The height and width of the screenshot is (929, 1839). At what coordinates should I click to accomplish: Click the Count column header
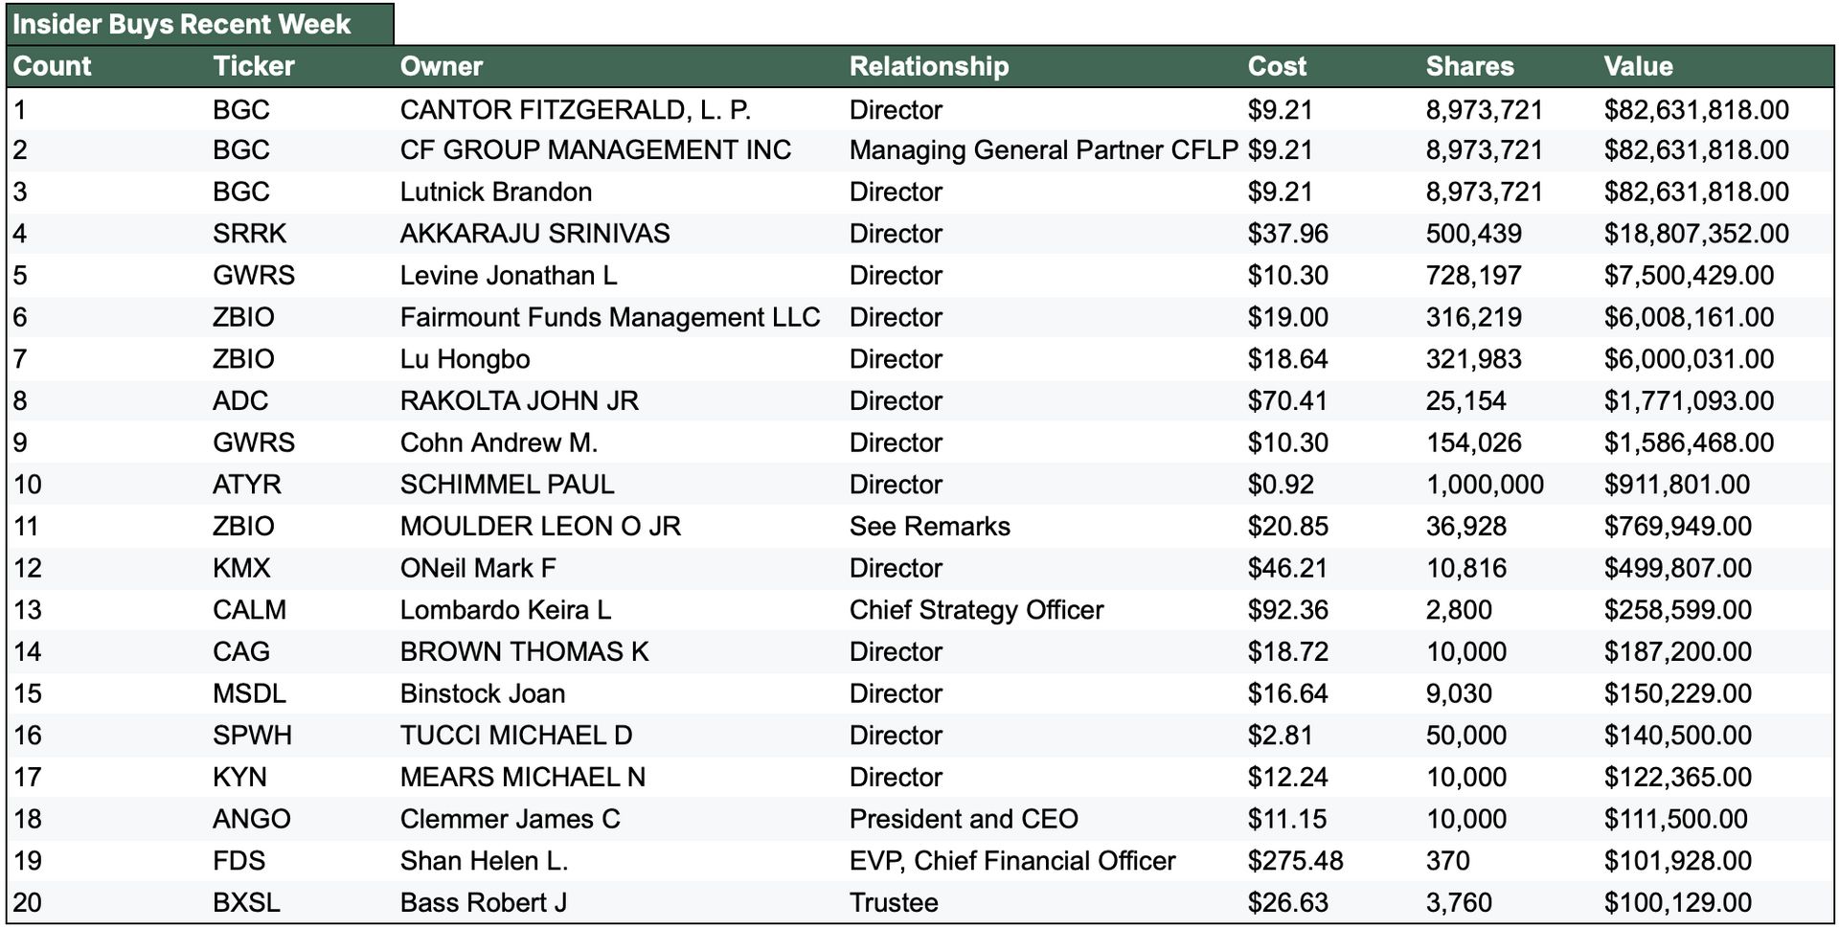click(52, 66)
